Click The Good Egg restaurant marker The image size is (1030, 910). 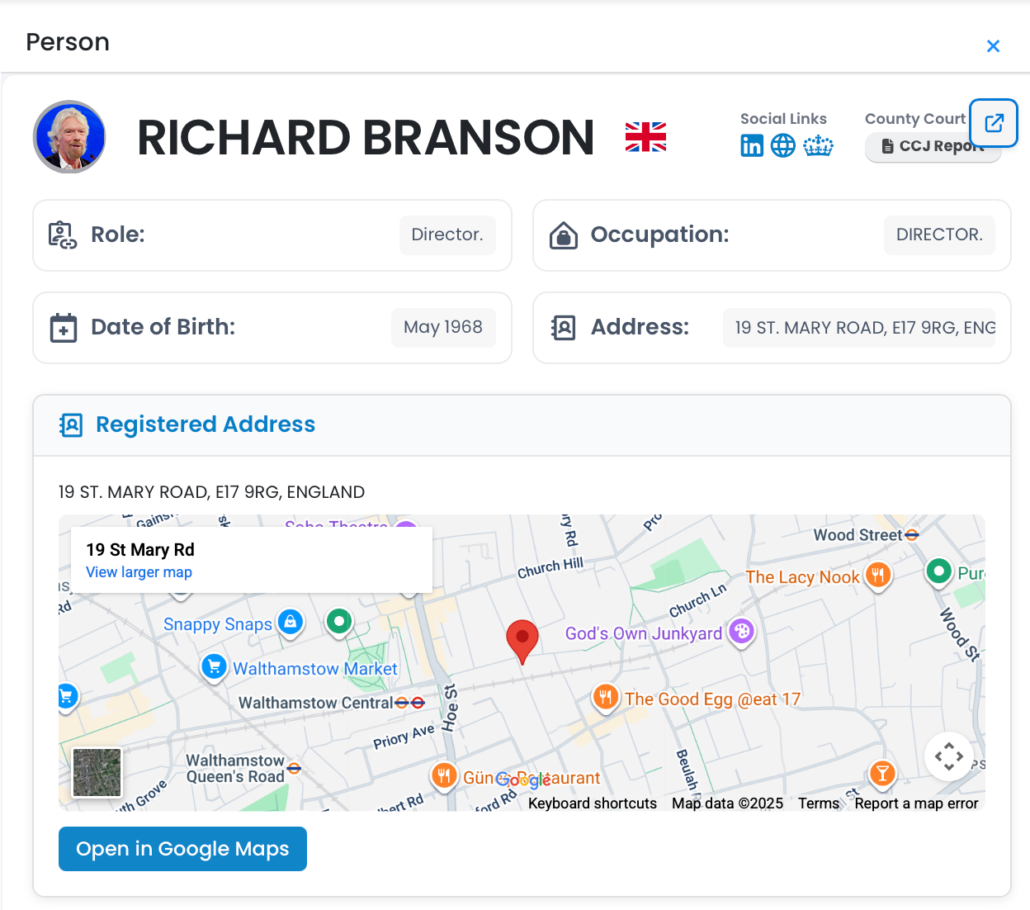[606, 698]
